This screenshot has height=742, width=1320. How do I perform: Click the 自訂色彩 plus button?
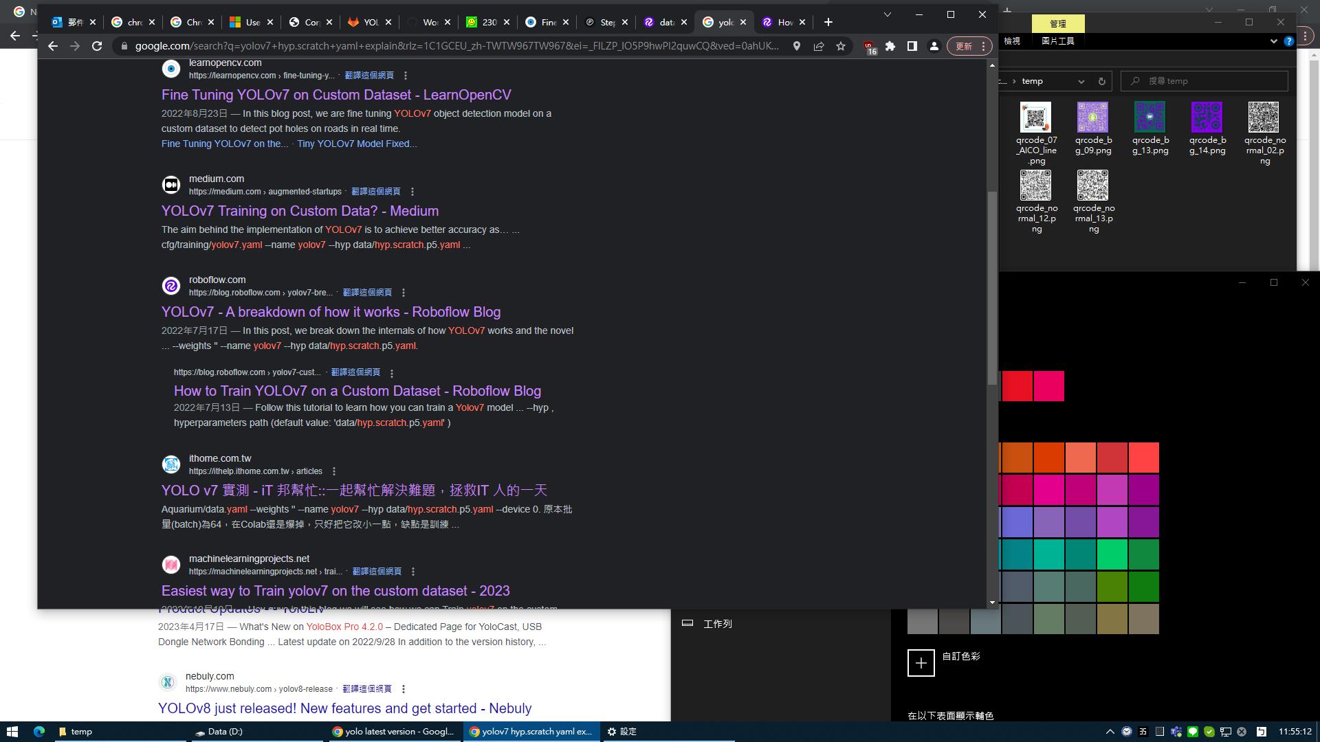921,663
